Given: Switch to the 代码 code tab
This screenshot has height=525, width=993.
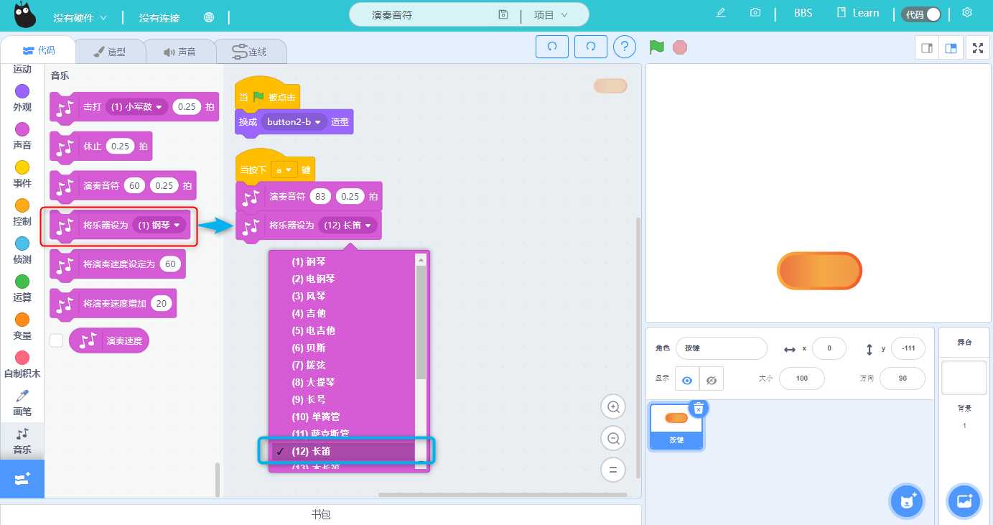Looking at the screenshot, I should point(39,51).
